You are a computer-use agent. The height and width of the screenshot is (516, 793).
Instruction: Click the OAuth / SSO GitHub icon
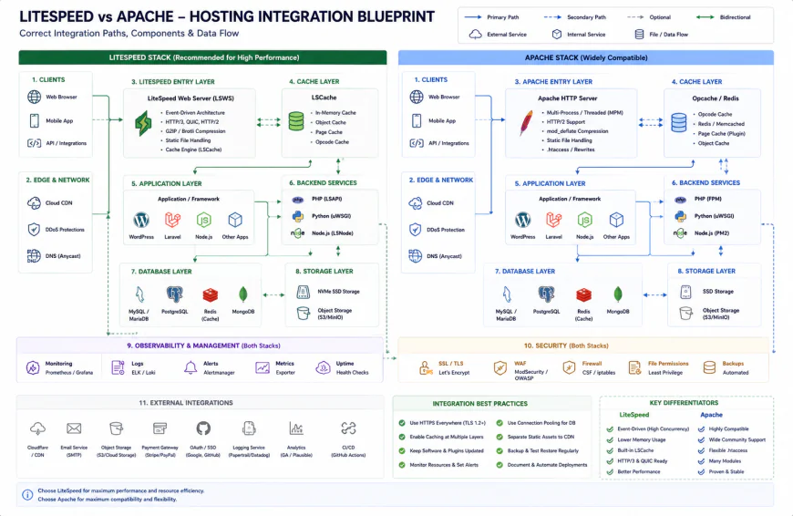coord(203,428)
